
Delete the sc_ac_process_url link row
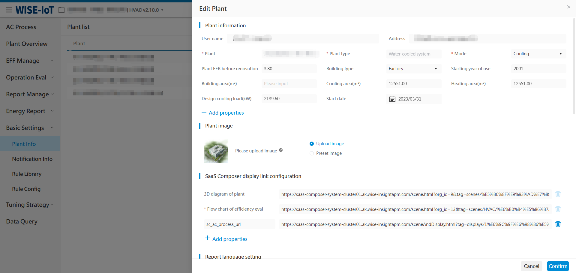pos(558,224)
